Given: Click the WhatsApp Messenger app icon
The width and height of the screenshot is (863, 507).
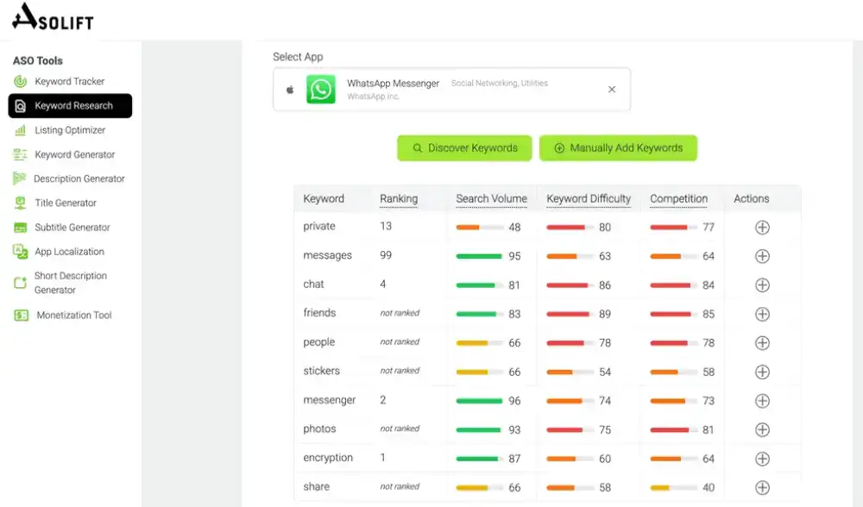Looking at the screenshot, I should [321, 90].
